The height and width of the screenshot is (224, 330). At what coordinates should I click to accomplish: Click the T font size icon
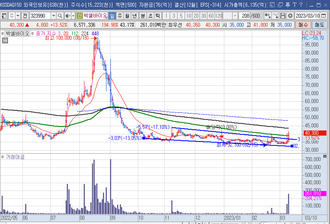point(294,5)
